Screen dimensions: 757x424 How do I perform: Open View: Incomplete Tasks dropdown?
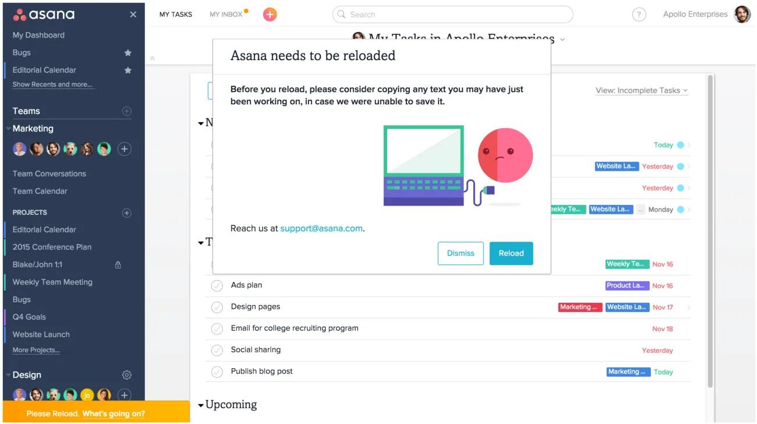coord(641,91)
